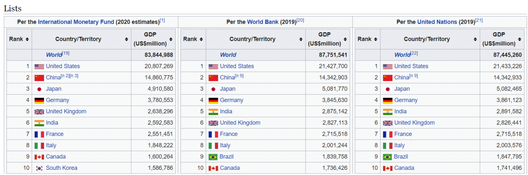Sort IMF table by Rank column
This screenshot has height=175, width=528.
click(27, 39)
